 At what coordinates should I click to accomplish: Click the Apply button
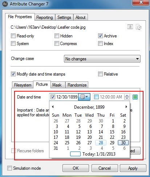tap(133, 168)
